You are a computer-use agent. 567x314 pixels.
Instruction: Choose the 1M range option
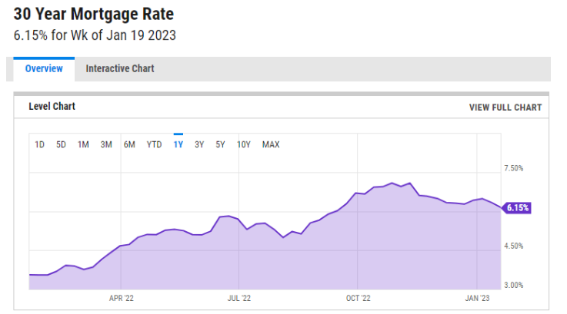coord(83,144)
